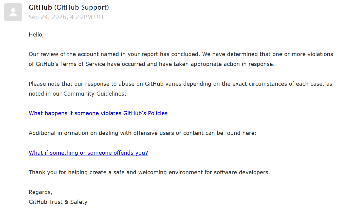
Task: Click the sentence starting "Thank you for helping create"
Action: (x=149, y=172)
